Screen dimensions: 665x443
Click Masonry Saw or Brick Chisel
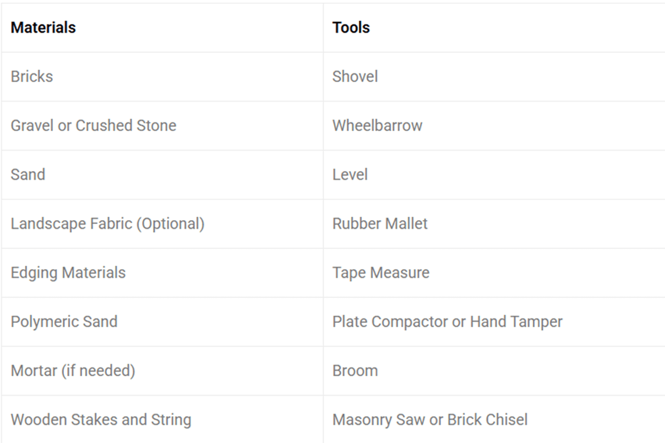[x=430, y=420]
